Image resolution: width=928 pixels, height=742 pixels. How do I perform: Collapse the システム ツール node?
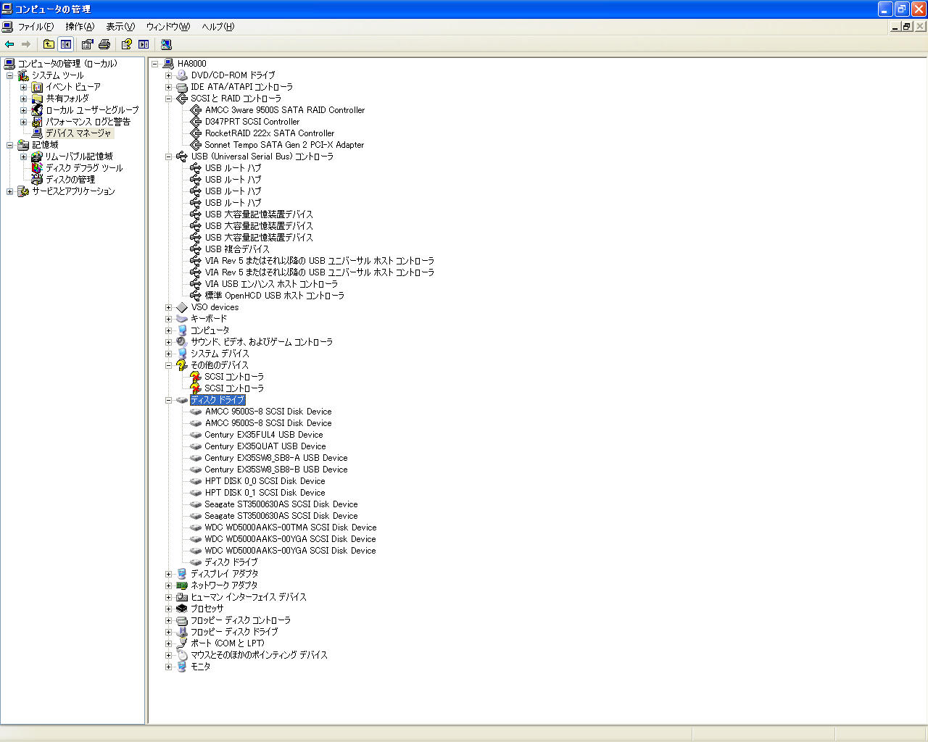click(9, 75)
